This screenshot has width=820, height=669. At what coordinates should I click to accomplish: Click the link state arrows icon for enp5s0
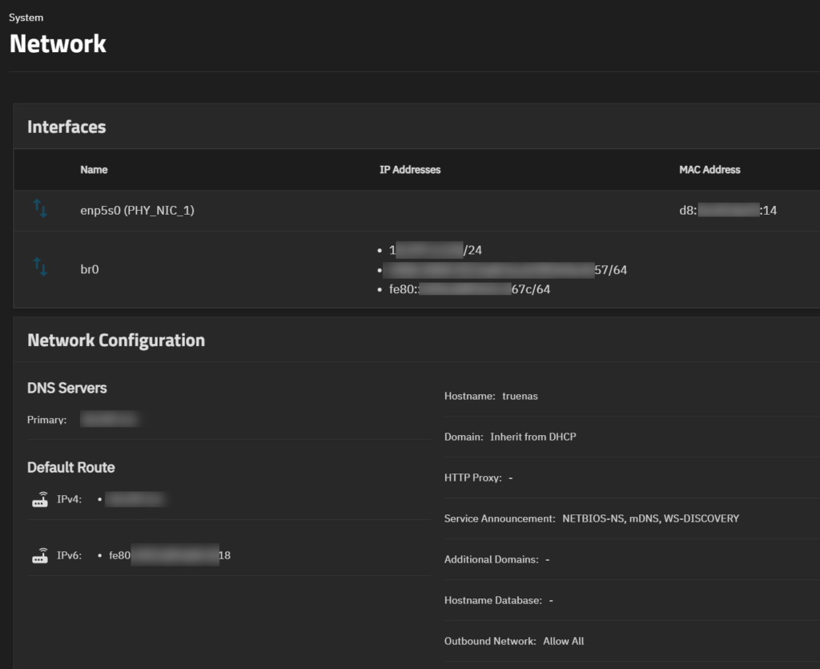[x=40, y=208]
